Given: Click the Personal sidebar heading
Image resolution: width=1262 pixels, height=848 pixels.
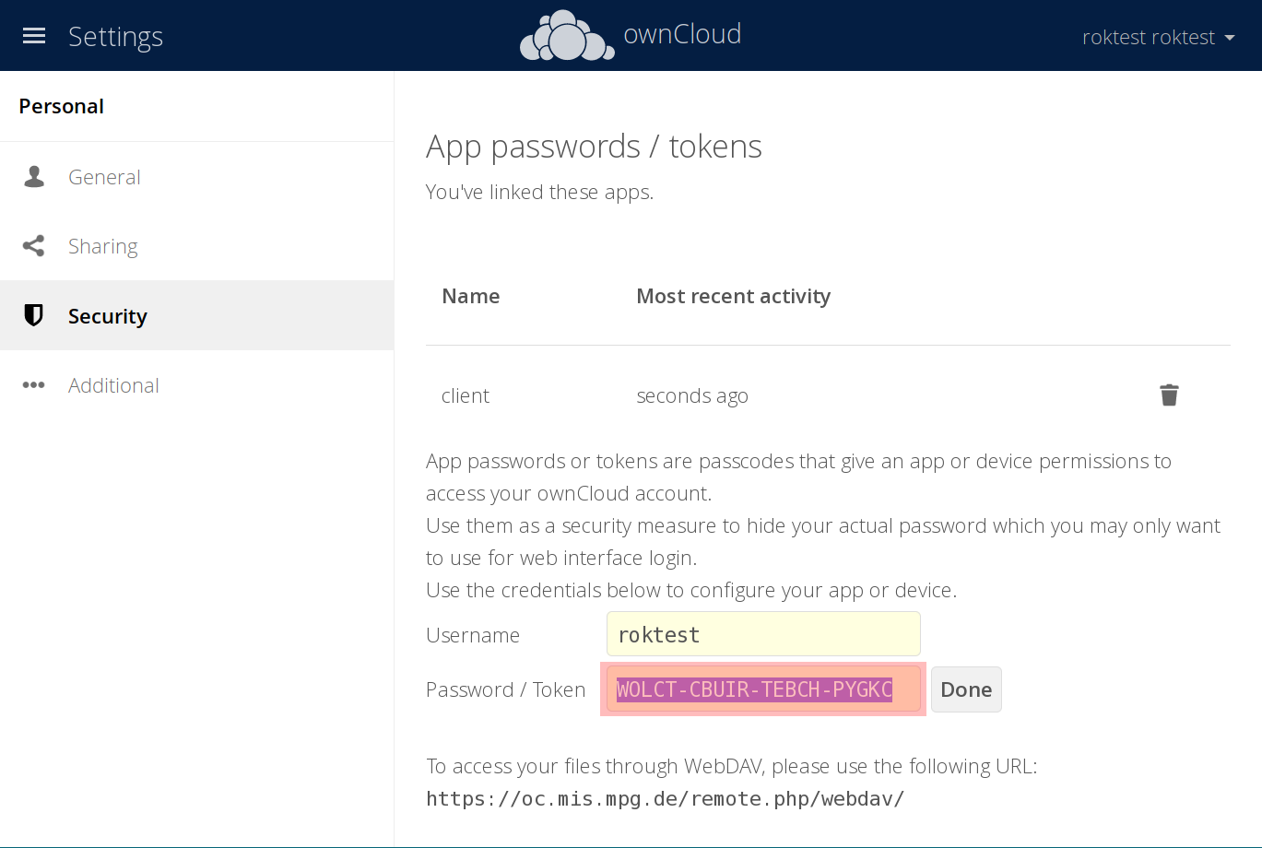Looking at the screenshot, I should pyautogui.click(x=62, y=106).
